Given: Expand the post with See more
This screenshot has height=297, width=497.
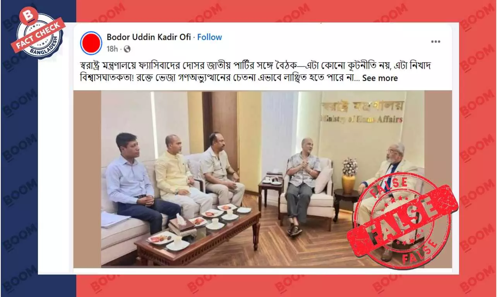Looking at the screenshot, I should [380, 78].
